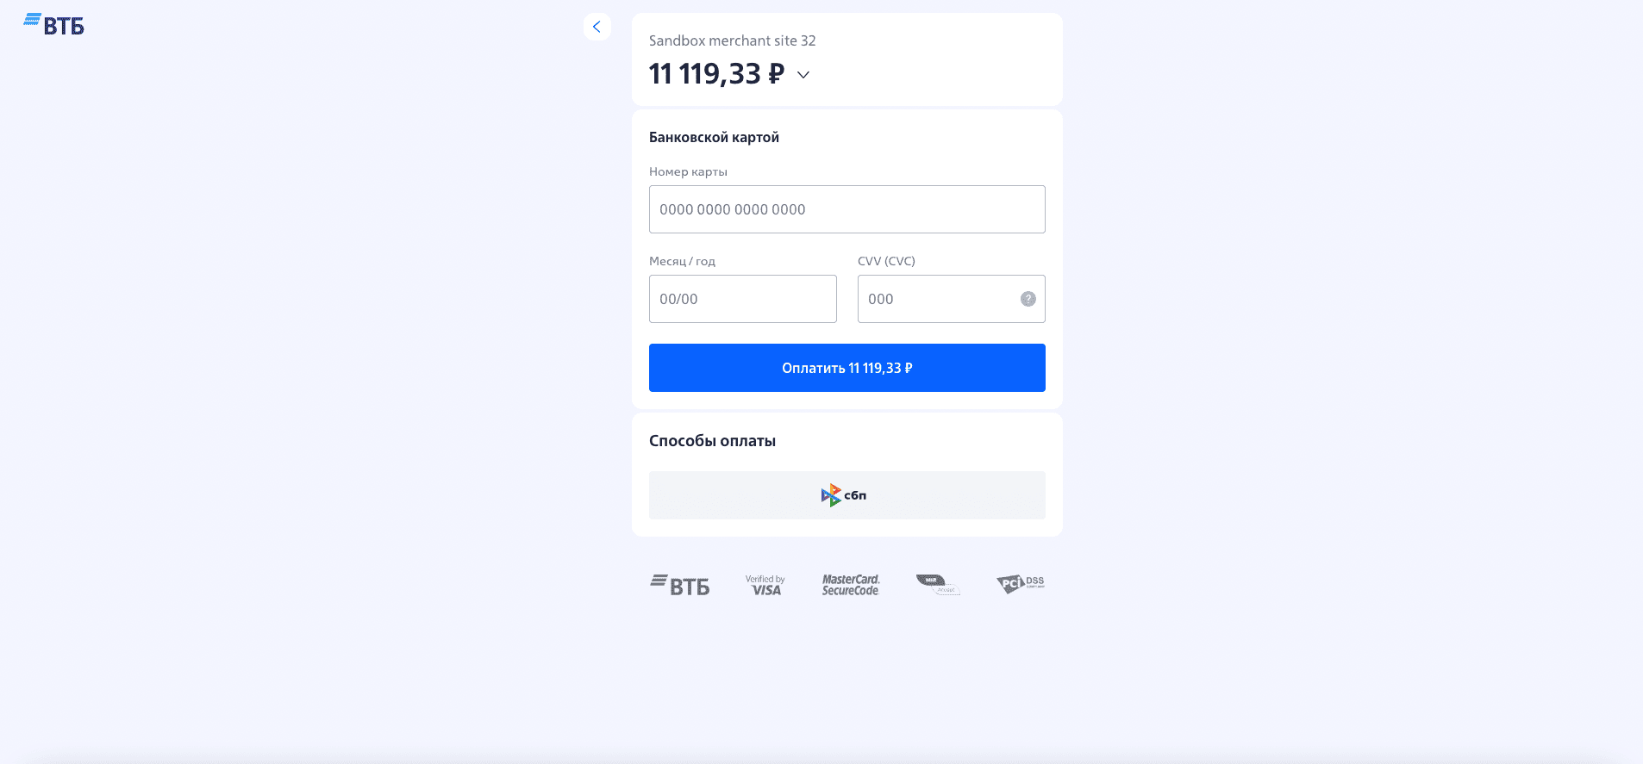Click the Способы оплаты section heading
The height and width of the screenshot is (764, 1643).
click(x=712, y=441)
